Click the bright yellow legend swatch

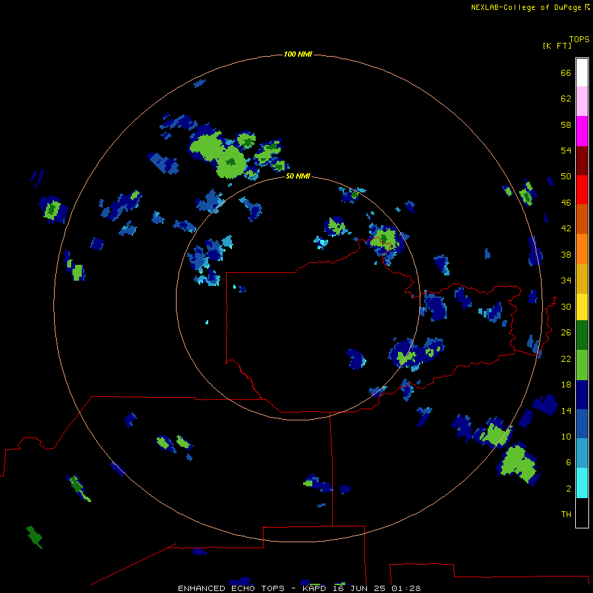click(x=582, y=307)
